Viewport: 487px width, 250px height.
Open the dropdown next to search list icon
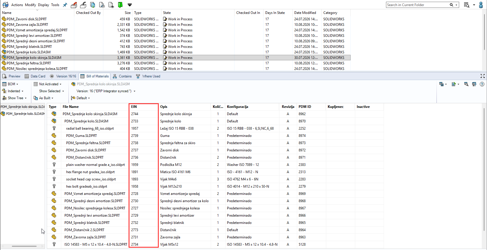coord(474,5)
